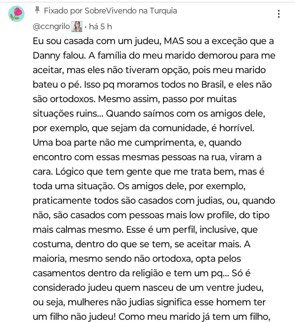Click the pin icon beside Fixado
The width and height of the screenshot is (295, 322).
[x=37, y=11]
